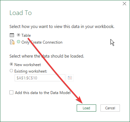Click the Table grid icon
This screenshot has height=122, width=130.
click(x=12, y=35)
